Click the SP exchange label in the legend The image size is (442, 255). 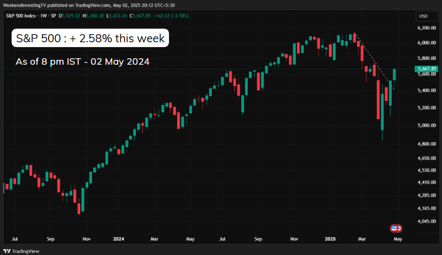[54, 16]
